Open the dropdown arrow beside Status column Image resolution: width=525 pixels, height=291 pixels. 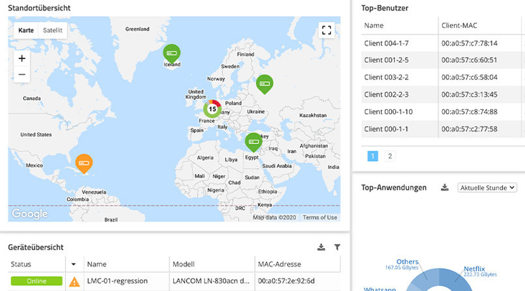73,264
